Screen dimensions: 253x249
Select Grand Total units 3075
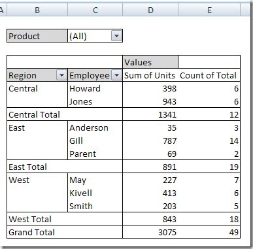[150, 232]
